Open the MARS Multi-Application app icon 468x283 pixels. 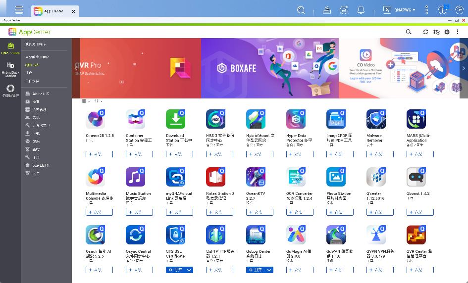(416, 119)
